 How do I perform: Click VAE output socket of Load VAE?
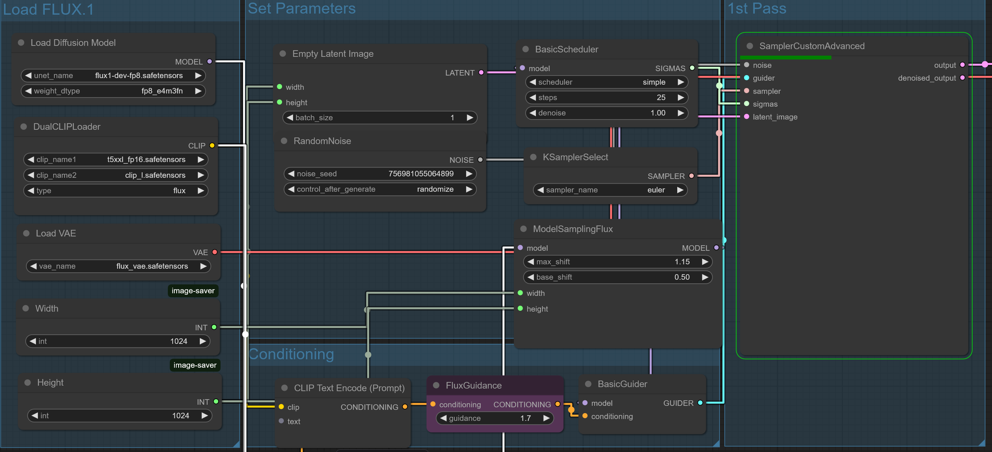(x=214, y=252)
